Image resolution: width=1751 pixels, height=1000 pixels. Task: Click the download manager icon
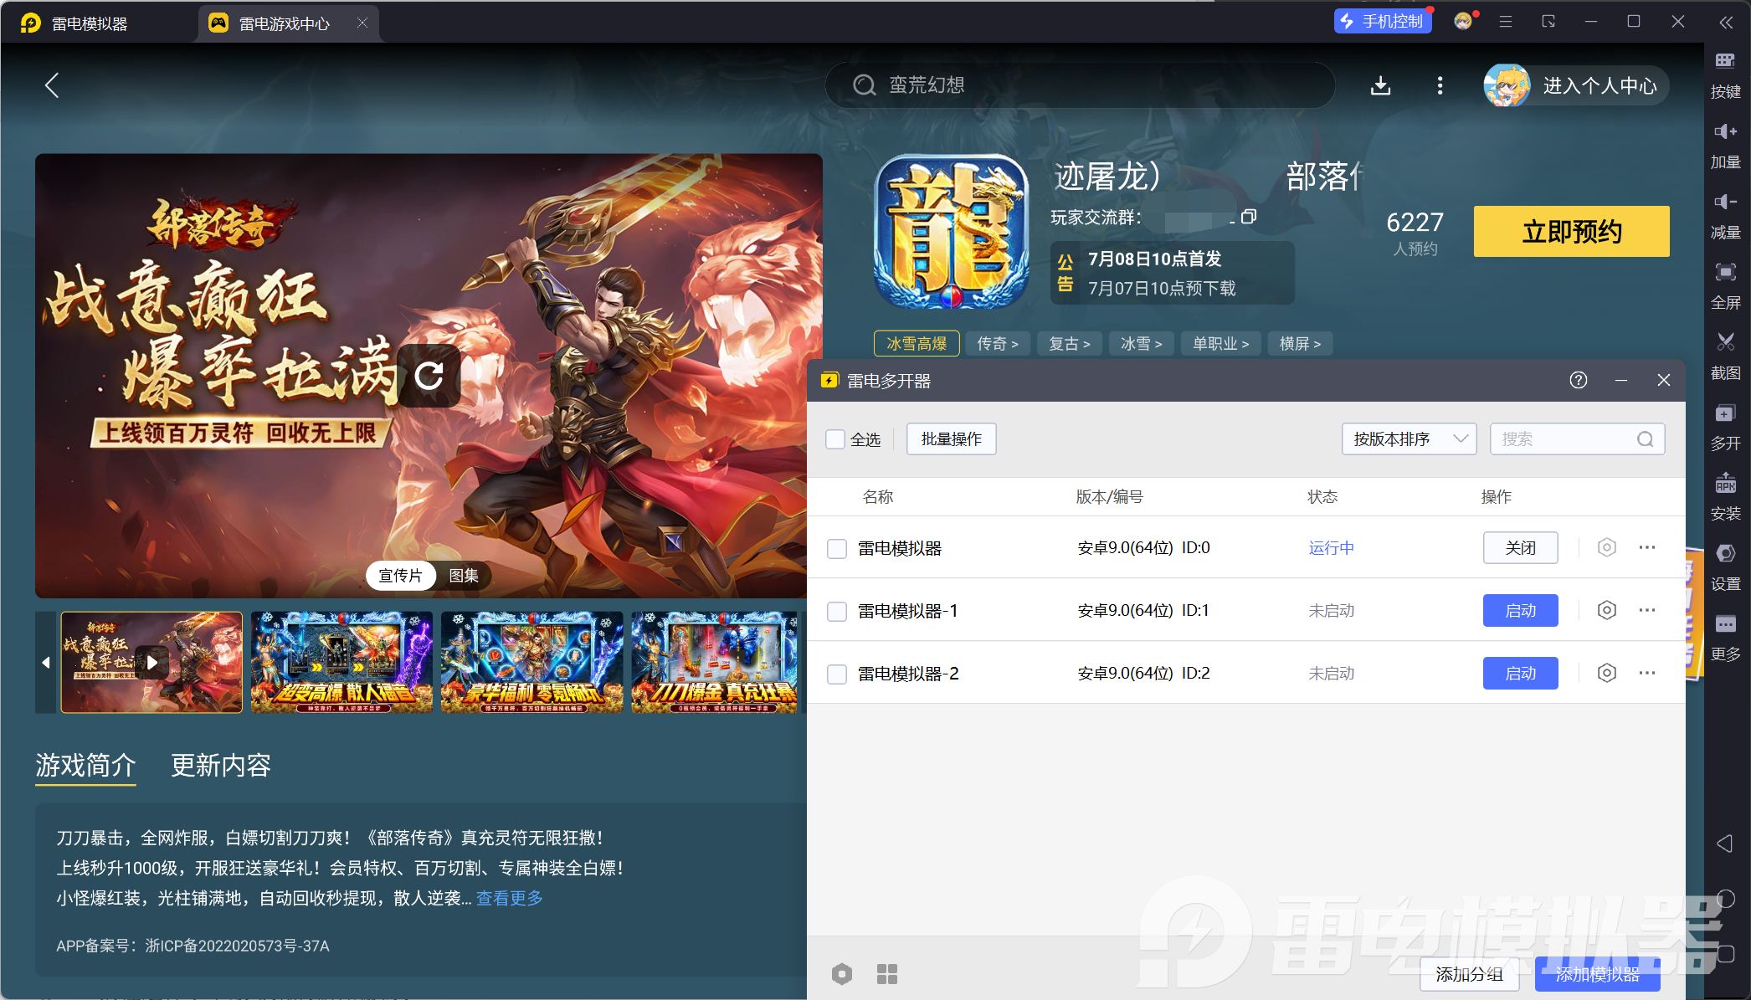coord(1381,85)
